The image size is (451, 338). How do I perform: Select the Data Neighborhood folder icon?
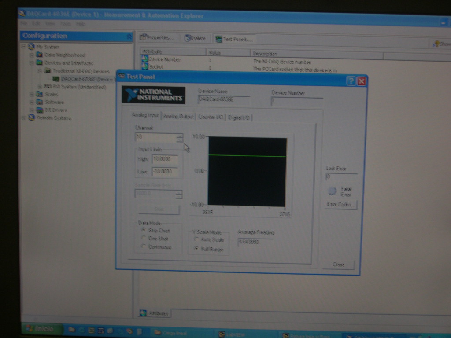[39, 55]
